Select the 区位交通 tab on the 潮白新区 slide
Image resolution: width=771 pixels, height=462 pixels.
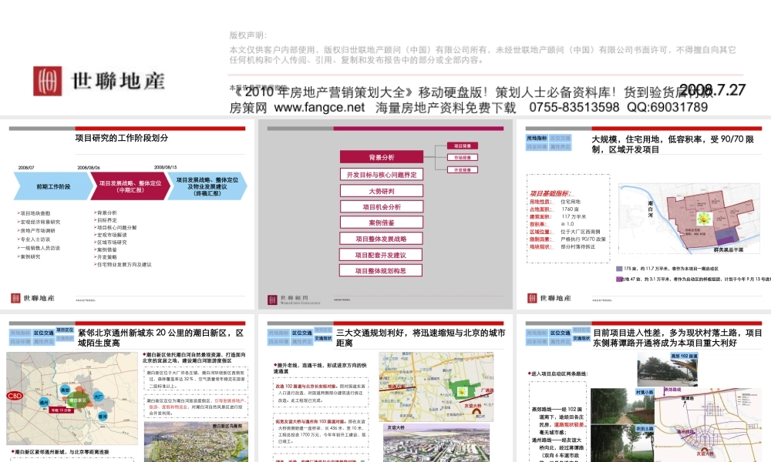tap(44, 333)
